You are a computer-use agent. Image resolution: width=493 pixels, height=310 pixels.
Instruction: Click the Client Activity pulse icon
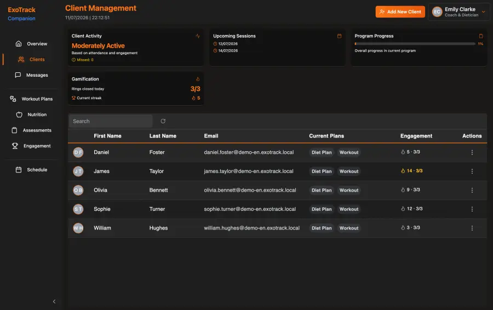point(198,36)
